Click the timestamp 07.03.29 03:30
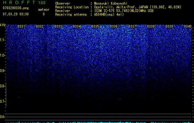The image size is (194, 123). click(x=16, y=14)
